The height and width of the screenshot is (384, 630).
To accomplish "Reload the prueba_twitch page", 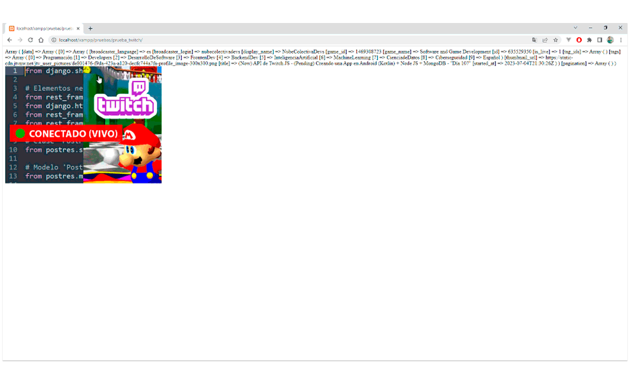I will click(30, 40).
